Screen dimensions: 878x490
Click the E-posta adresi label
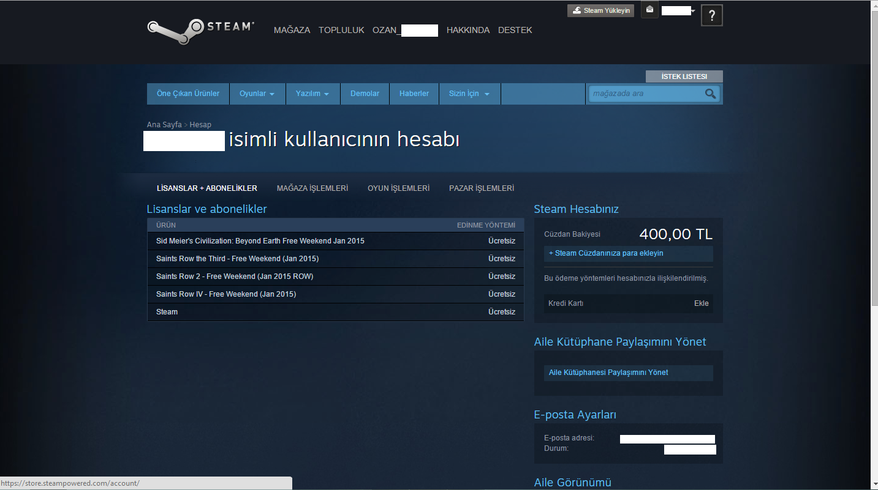point(569,438)
